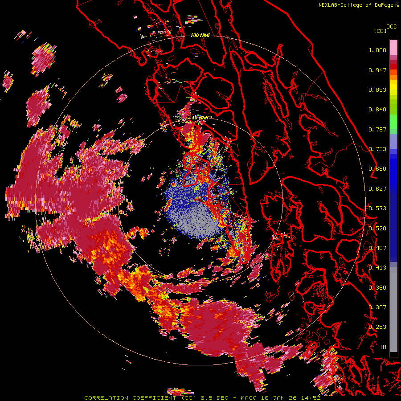This screenshot has height=401, width=401.
Task: Click the 0.360 legend value
Action: point(377,288)
